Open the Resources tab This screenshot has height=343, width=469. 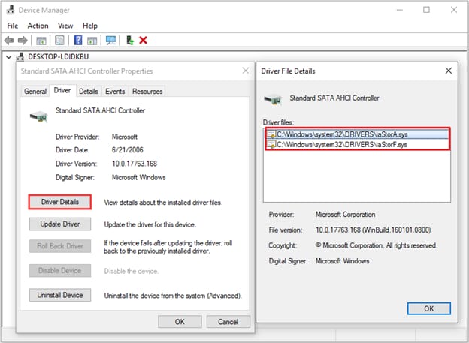(147, 92)
